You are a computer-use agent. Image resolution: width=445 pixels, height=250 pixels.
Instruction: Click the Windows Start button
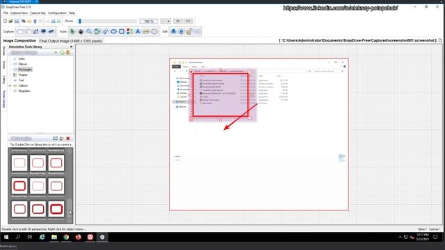click(6, 237)
